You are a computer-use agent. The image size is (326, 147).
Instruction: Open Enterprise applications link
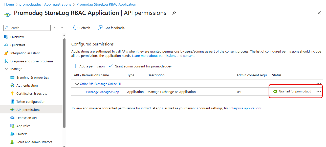245,108
